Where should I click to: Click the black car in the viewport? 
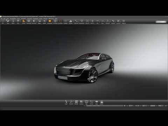(84, 68)
